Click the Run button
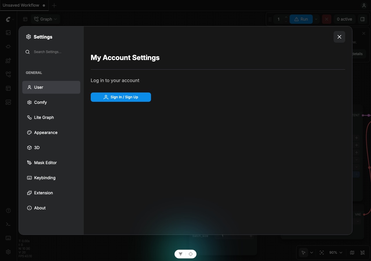371x261 pixels. pyautogui.click(x=301, y=19)
